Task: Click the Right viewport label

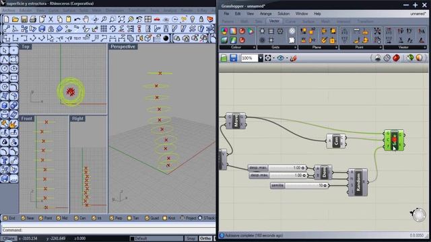Action: 78,118
